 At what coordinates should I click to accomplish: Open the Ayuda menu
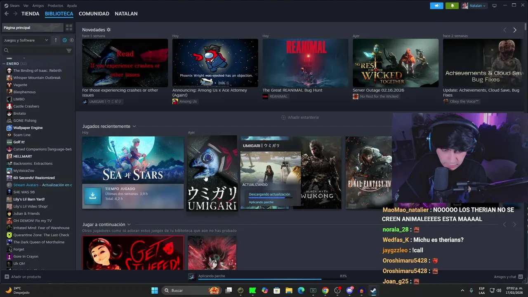pyautogui.click(x=72, y=6)
